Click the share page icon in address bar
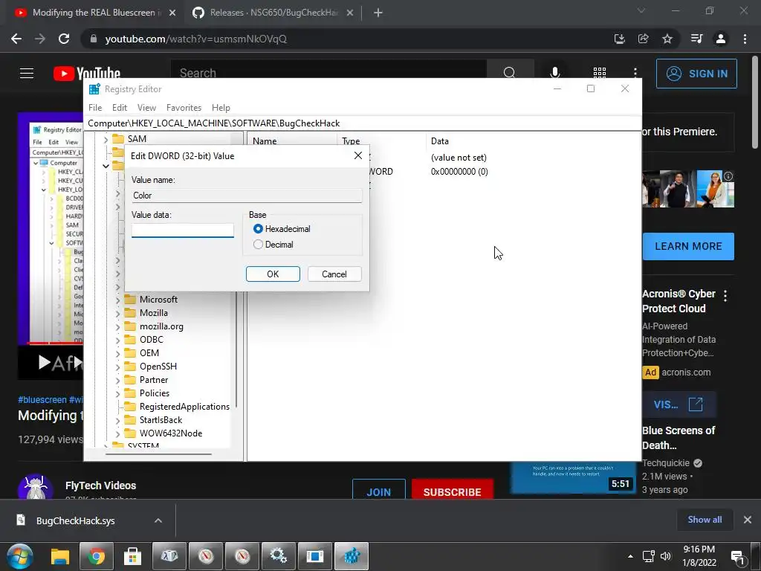This screenshot has height=571, width=761. click(x=643, y=39)
